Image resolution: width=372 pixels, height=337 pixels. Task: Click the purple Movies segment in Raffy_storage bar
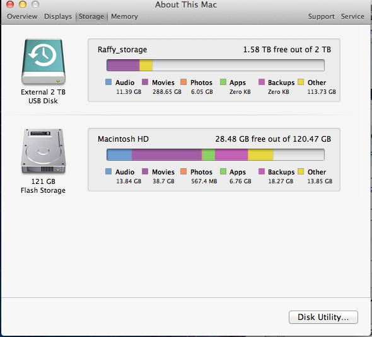pyautogui.click(x=124, y=65)
